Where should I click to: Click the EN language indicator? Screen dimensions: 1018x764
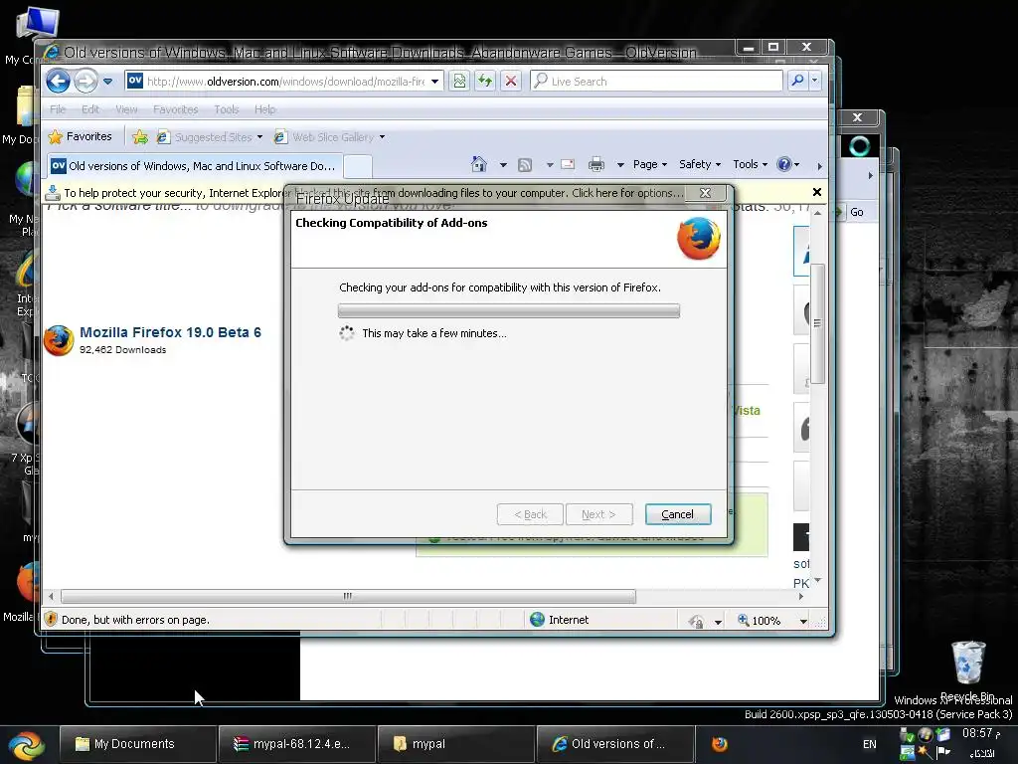(x=869, y=744)
